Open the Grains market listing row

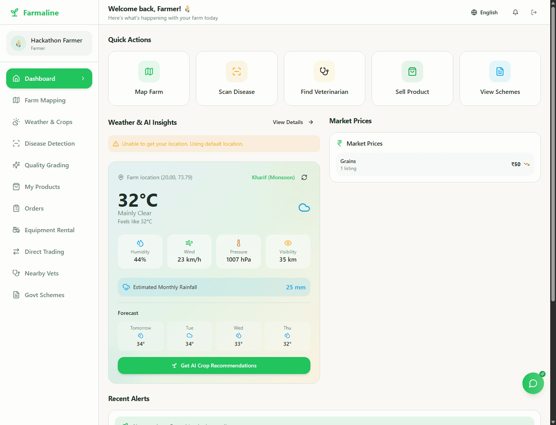coord(435,164)
